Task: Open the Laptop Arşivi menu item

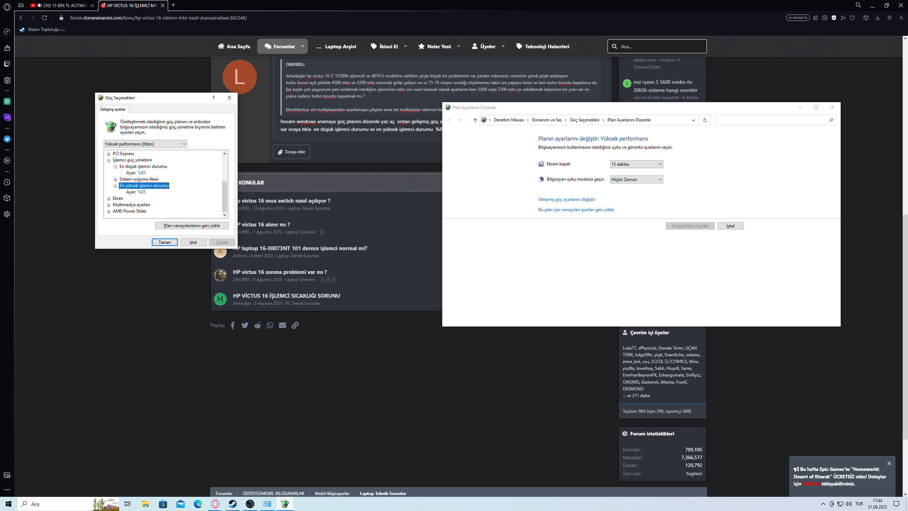Action: [x=336, y=46]
